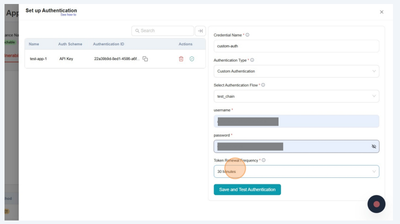Viewport: 400px width, 224px height.
Task: Expand the Select Authentication Flow dropdown
Action: pos(296,96)
